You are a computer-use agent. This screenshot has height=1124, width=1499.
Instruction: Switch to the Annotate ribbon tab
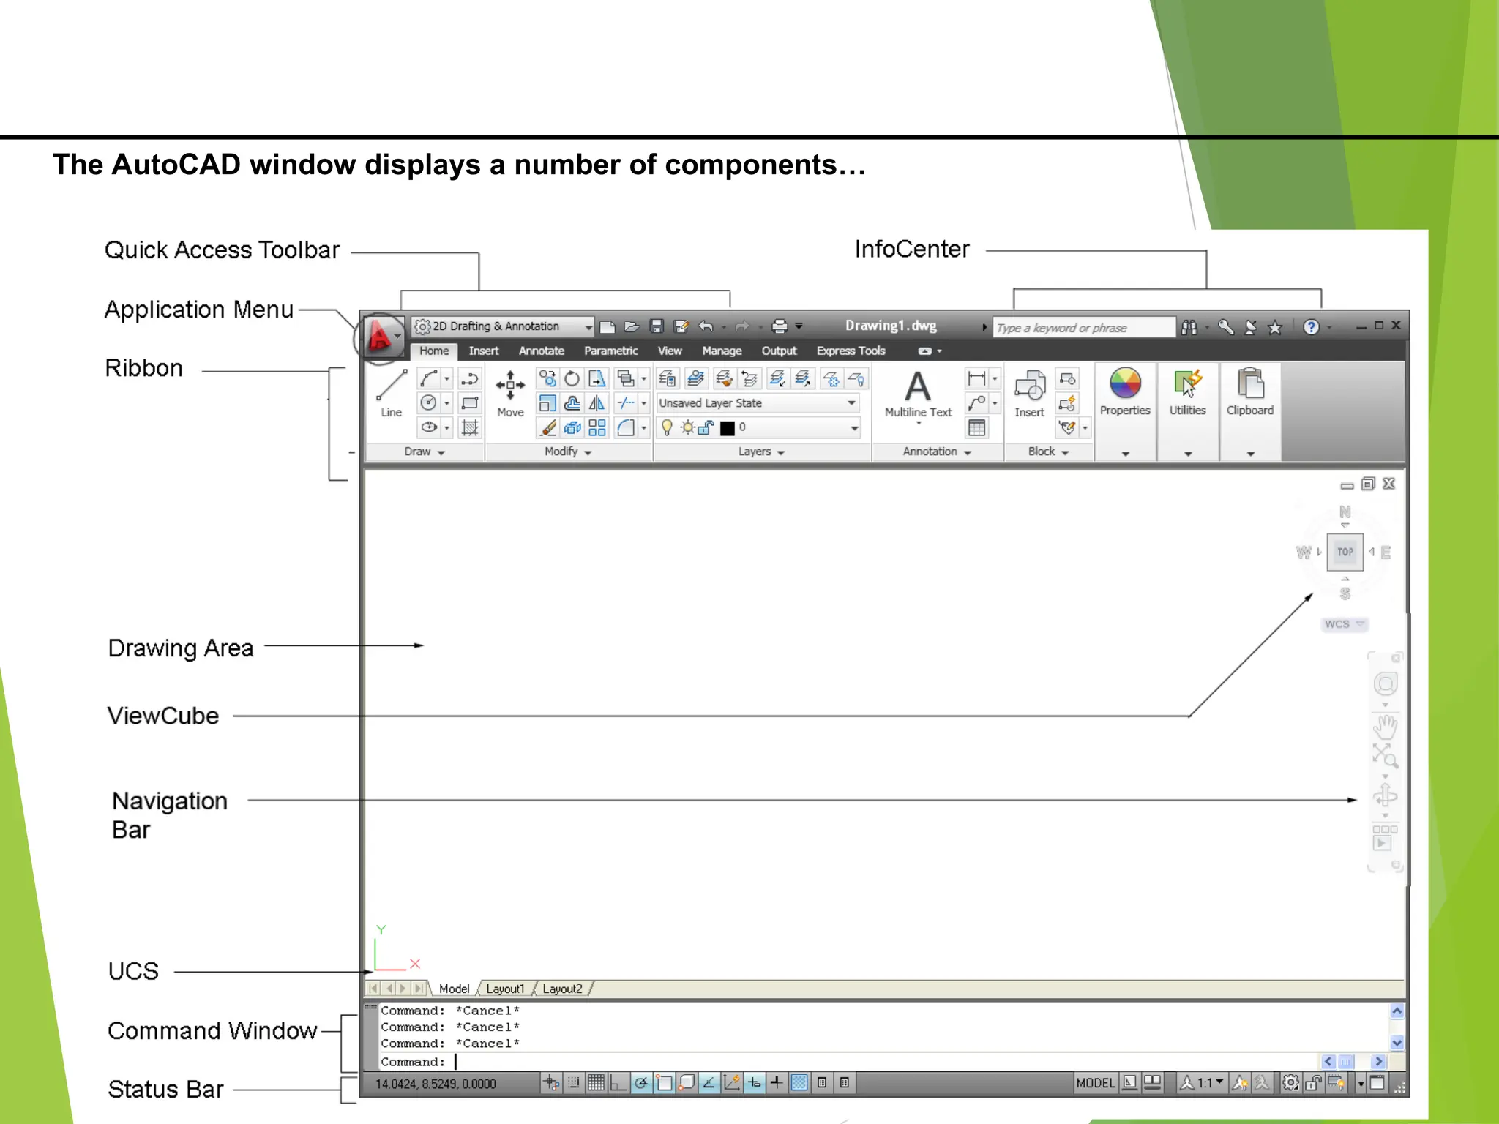pos(542,351)
